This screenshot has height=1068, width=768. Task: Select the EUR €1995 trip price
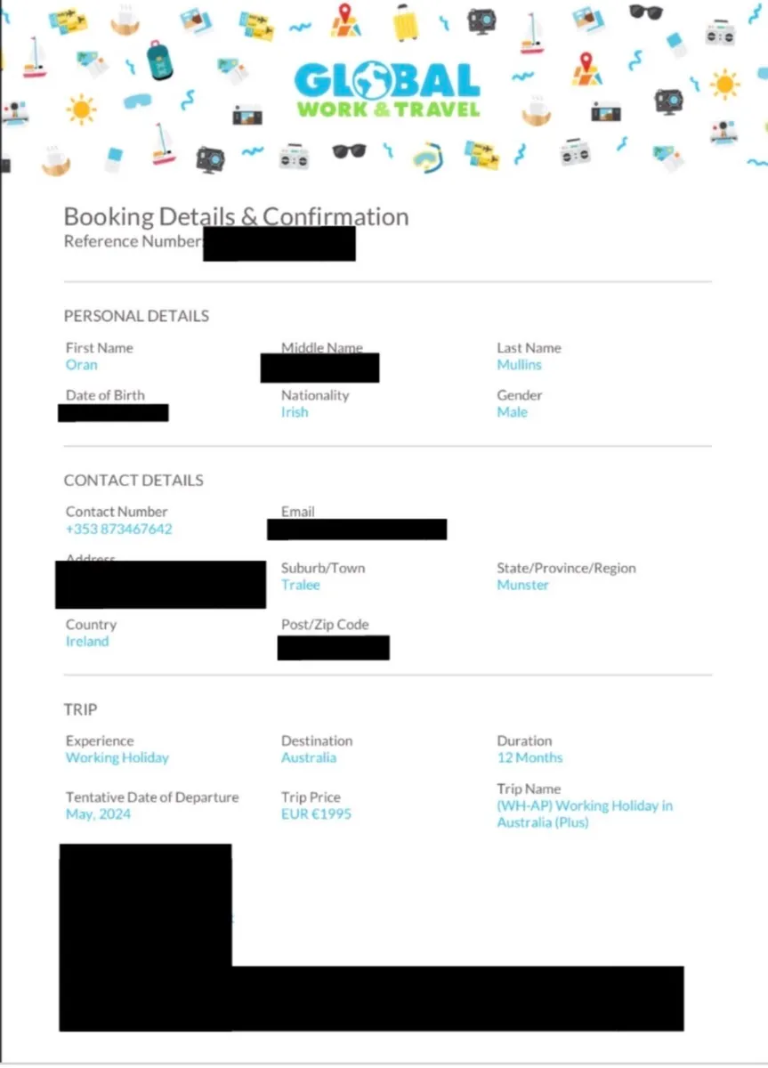[316, 813]
